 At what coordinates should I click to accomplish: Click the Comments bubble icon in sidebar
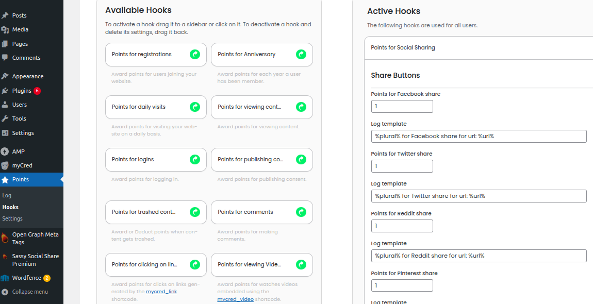pos(5,58)
